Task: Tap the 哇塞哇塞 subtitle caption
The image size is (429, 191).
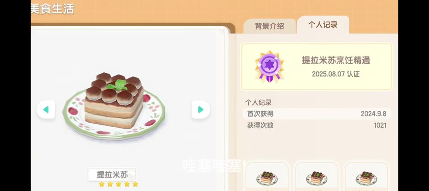Action: pyautogui.click(x=215, y=165)
